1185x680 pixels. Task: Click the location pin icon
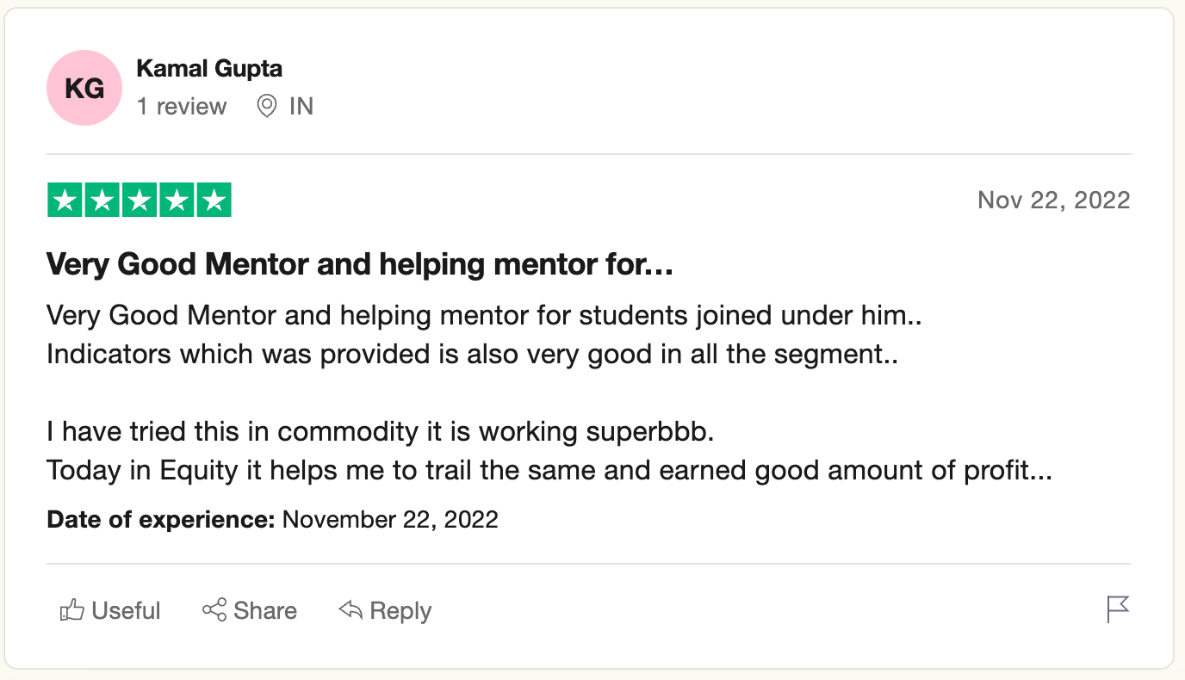coord(267,107)
